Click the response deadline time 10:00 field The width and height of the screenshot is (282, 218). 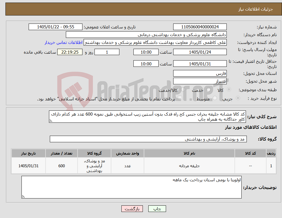(x=146, y=52)
